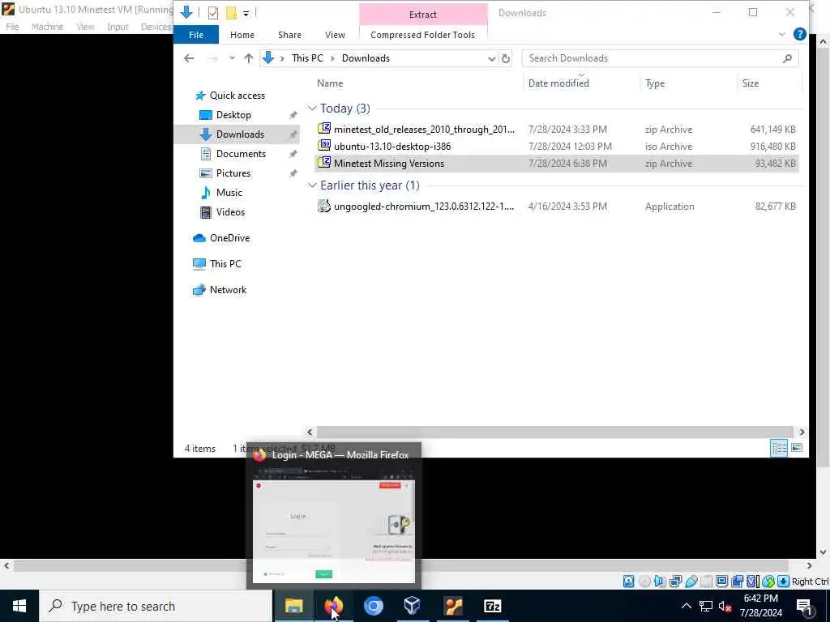Open the Share ribbon tab
This screenshot has width=830, height=622.
[x=289, y=35]
